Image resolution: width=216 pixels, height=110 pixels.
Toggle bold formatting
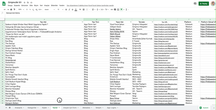coord(66,9)
